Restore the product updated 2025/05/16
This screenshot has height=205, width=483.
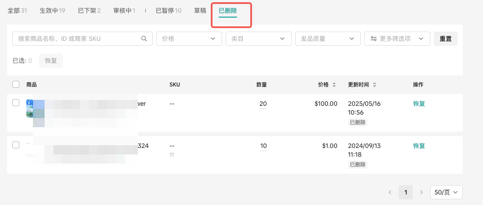pyautogui.click(x=419, y=104)
